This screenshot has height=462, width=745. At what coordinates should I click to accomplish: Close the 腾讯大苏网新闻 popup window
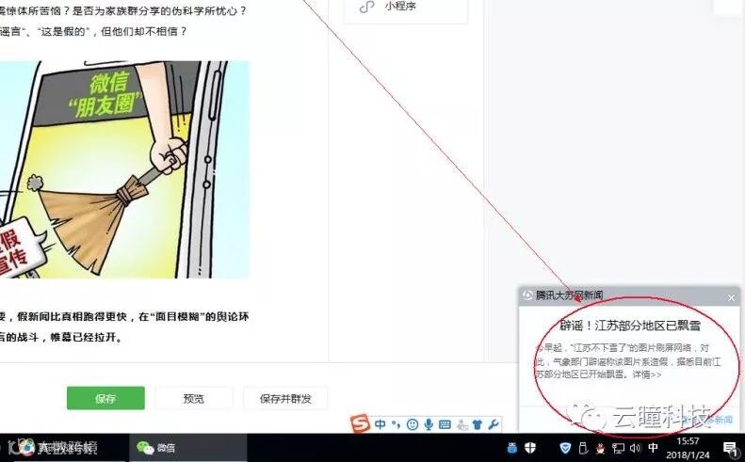[x=731, y=297]
